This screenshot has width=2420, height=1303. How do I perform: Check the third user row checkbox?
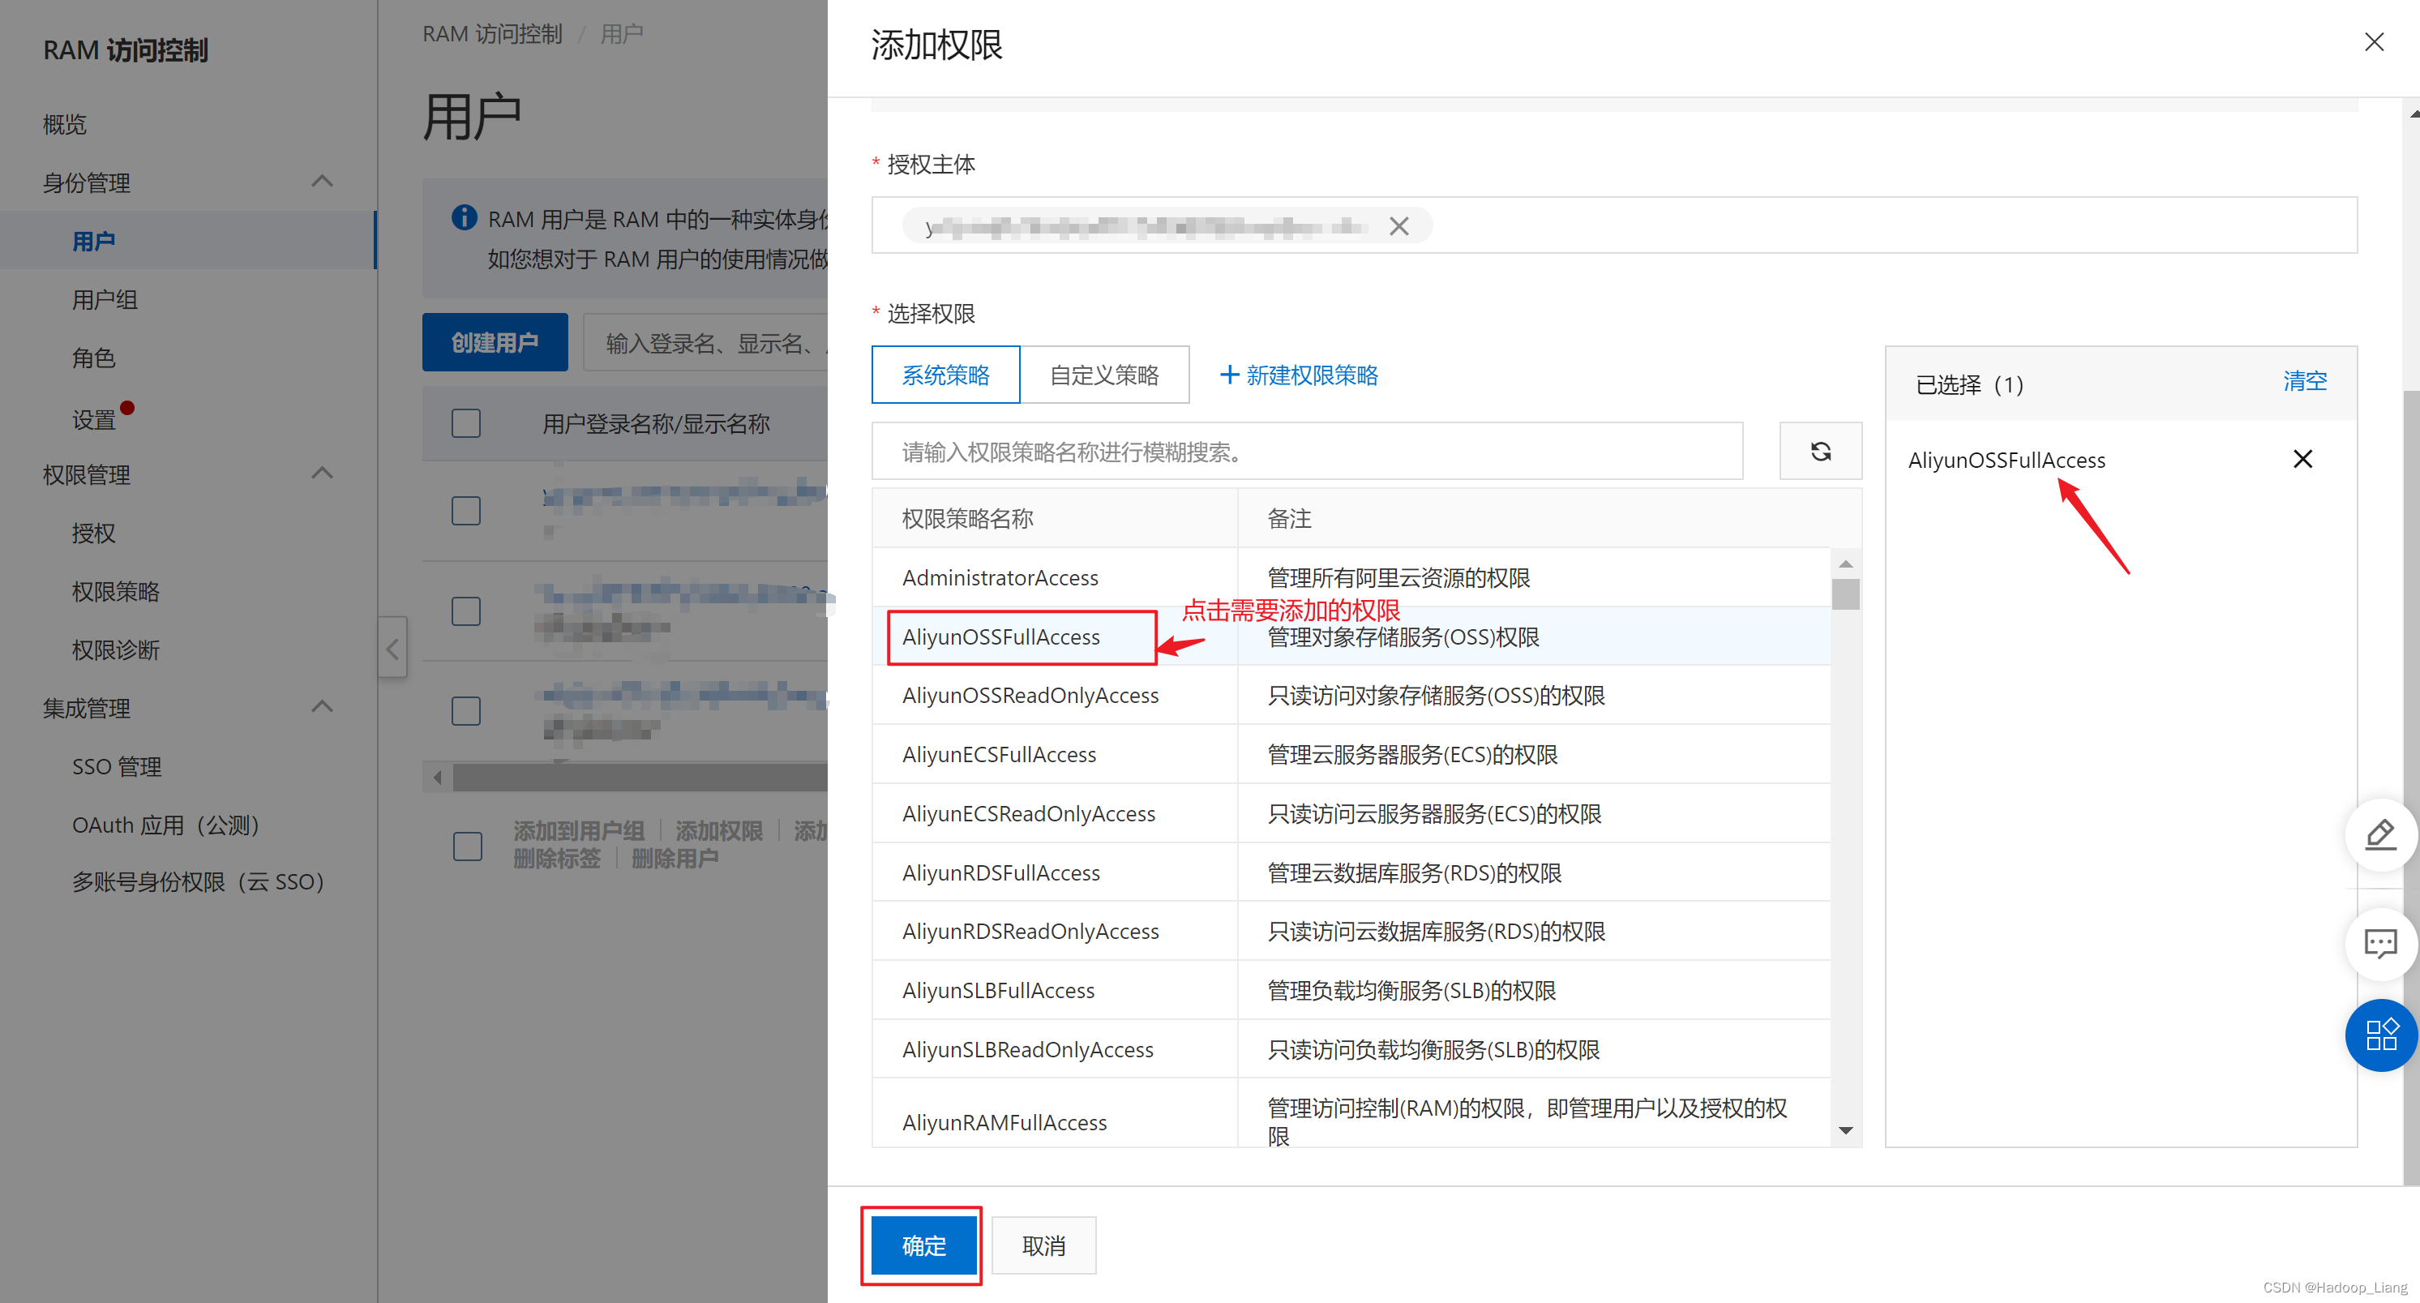coord(466,711)
